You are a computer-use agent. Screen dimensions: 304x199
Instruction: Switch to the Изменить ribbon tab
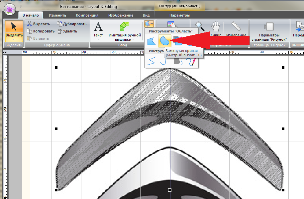coord(57,15)
